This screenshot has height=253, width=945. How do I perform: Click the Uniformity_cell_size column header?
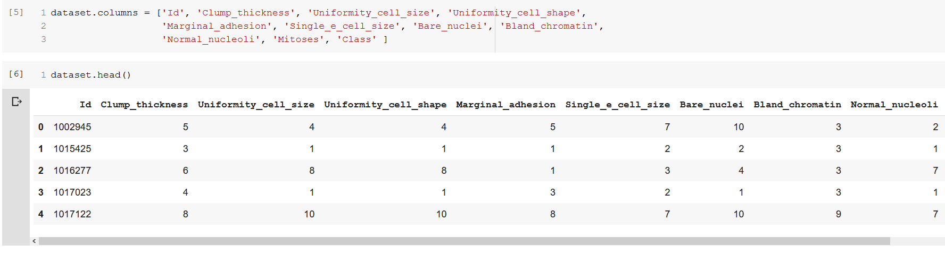point(256,105)
